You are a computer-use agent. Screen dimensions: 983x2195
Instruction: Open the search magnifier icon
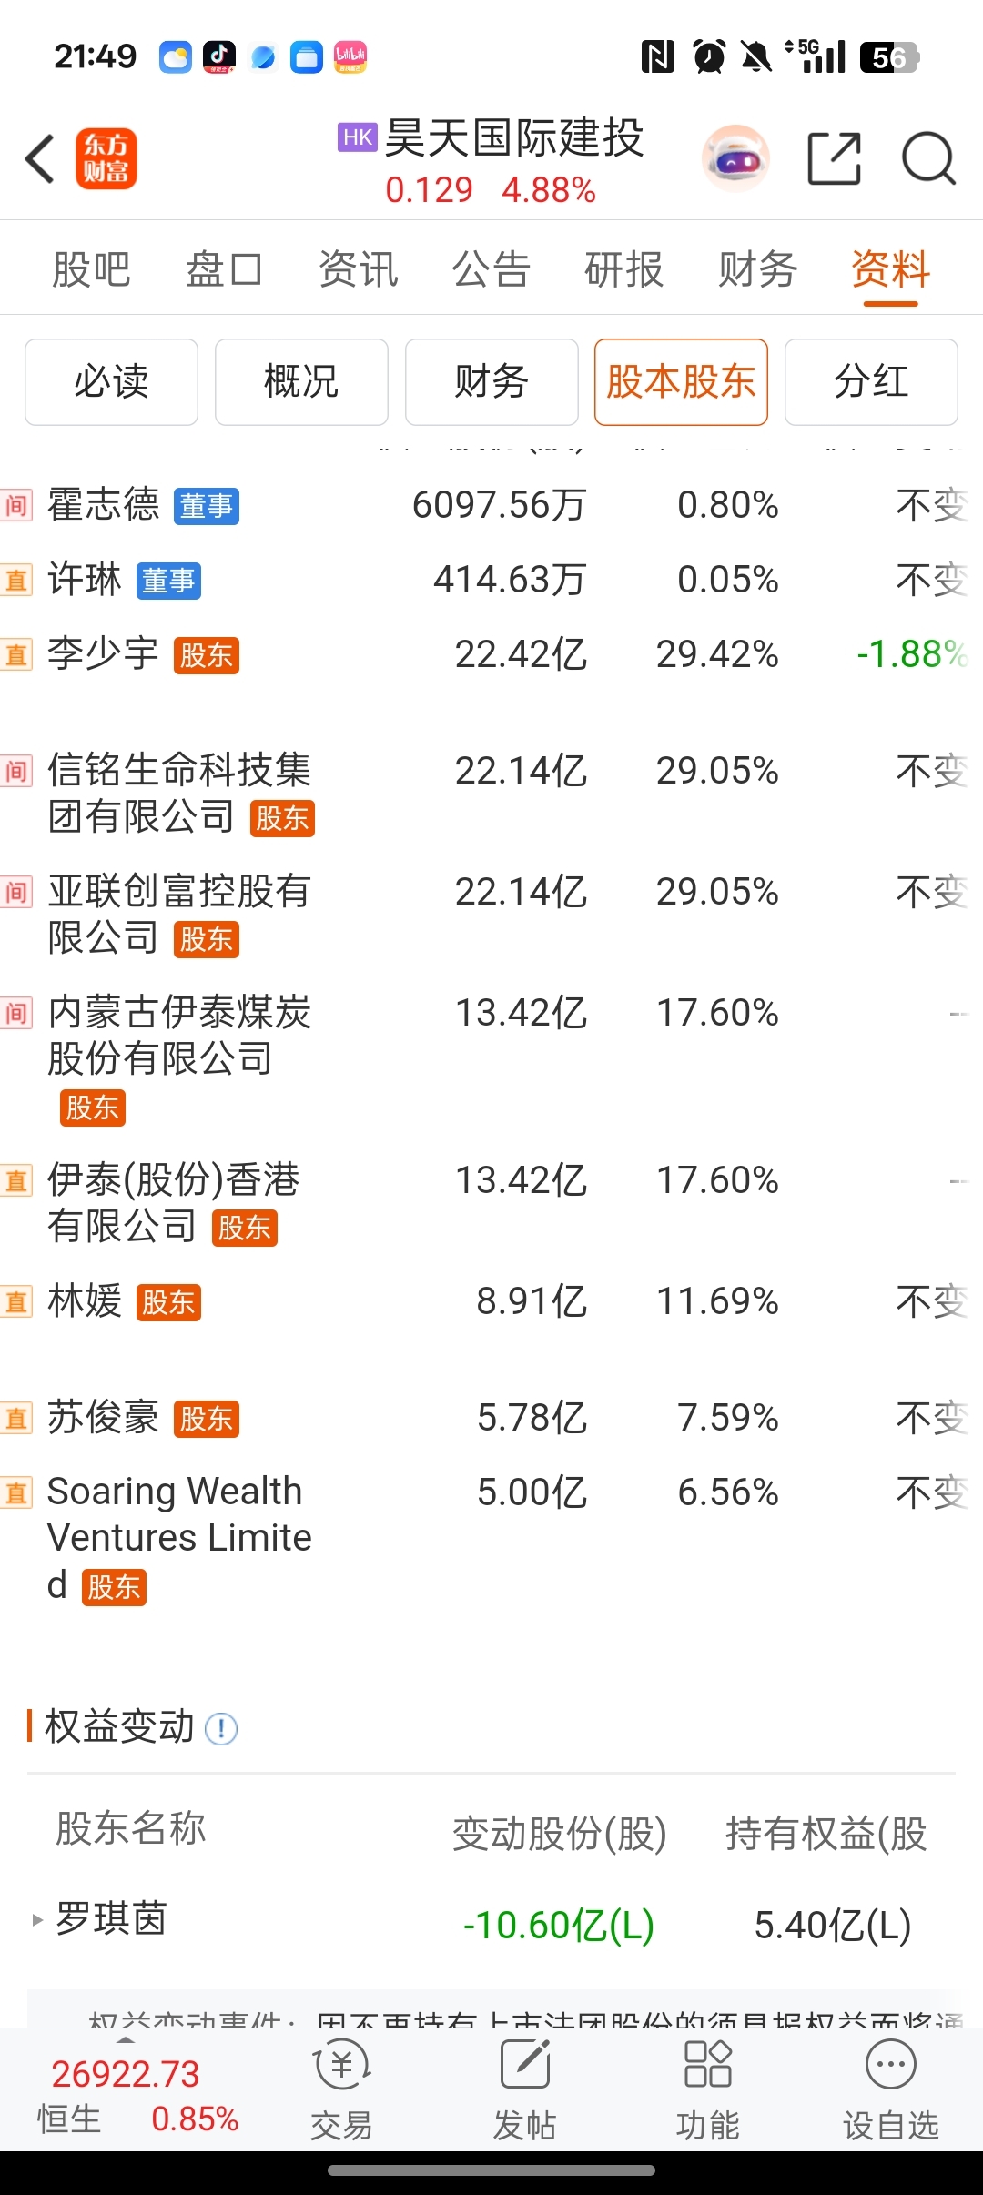[927, 159]
